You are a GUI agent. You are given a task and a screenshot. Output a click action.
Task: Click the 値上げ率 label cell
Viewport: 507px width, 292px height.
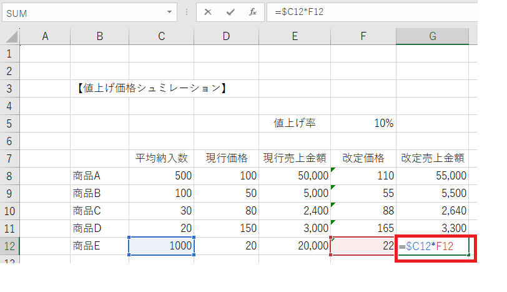coord(295,123)
